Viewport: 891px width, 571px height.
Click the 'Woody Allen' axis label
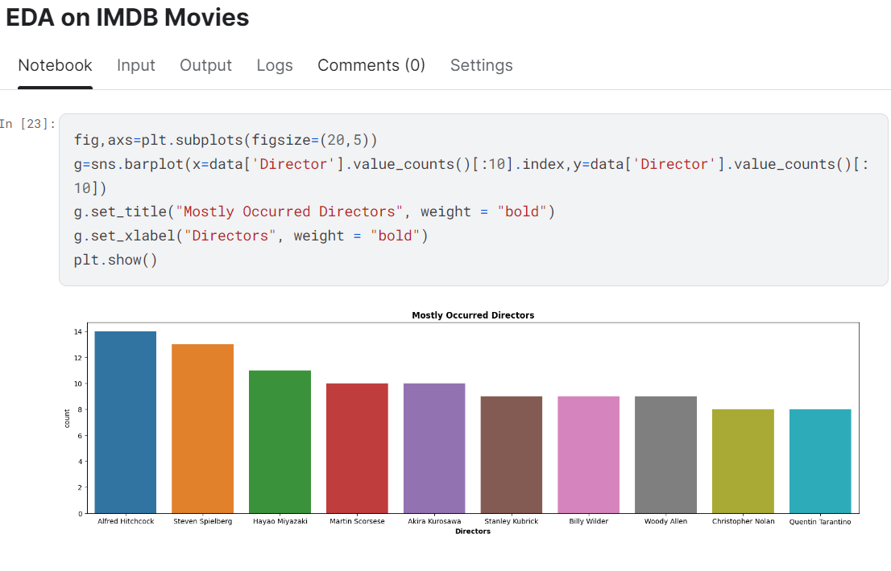(666, 521)
